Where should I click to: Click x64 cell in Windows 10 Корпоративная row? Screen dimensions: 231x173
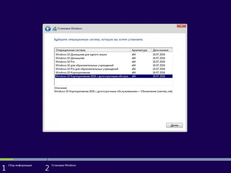coord(134,73)
